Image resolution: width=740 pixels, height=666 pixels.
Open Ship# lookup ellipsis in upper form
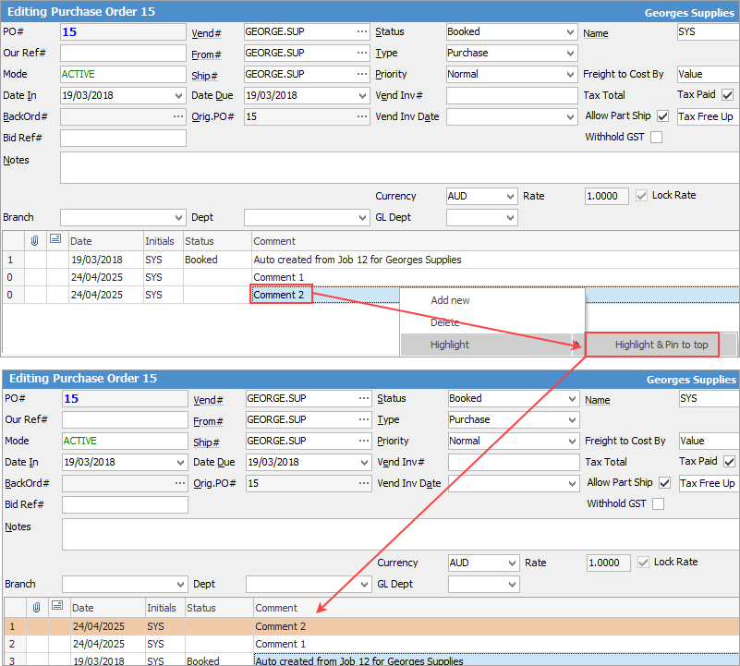point(361,74)
